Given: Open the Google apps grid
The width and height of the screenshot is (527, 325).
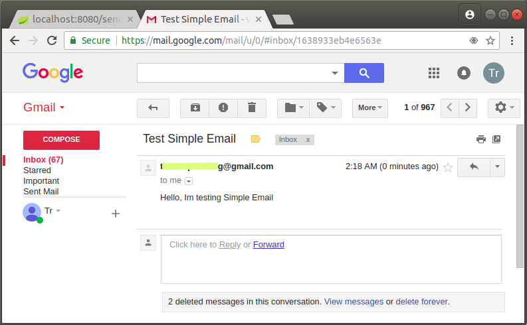Looking at the screenshot, I should pyautogui.click(x=434, y=73).
